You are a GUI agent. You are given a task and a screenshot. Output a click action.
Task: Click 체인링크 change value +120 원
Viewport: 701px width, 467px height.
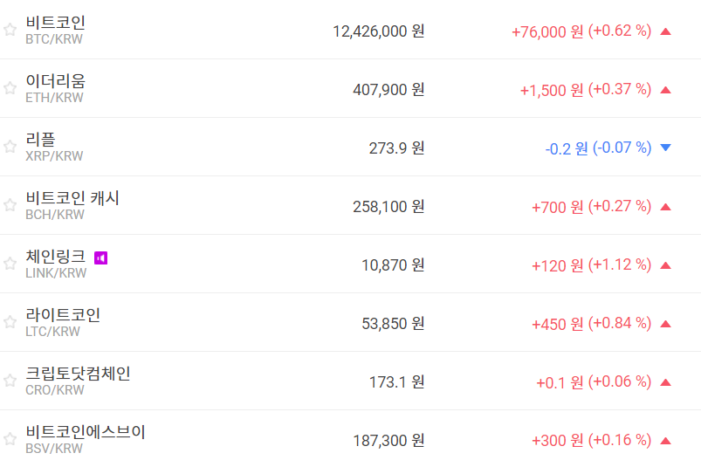(x=557, y=264)
